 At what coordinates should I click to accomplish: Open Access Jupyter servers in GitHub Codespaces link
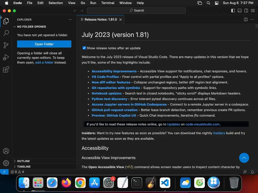pos(129,104)
